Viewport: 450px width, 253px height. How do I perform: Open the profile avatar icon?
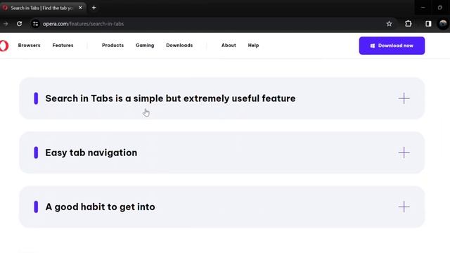click(443, 24)
